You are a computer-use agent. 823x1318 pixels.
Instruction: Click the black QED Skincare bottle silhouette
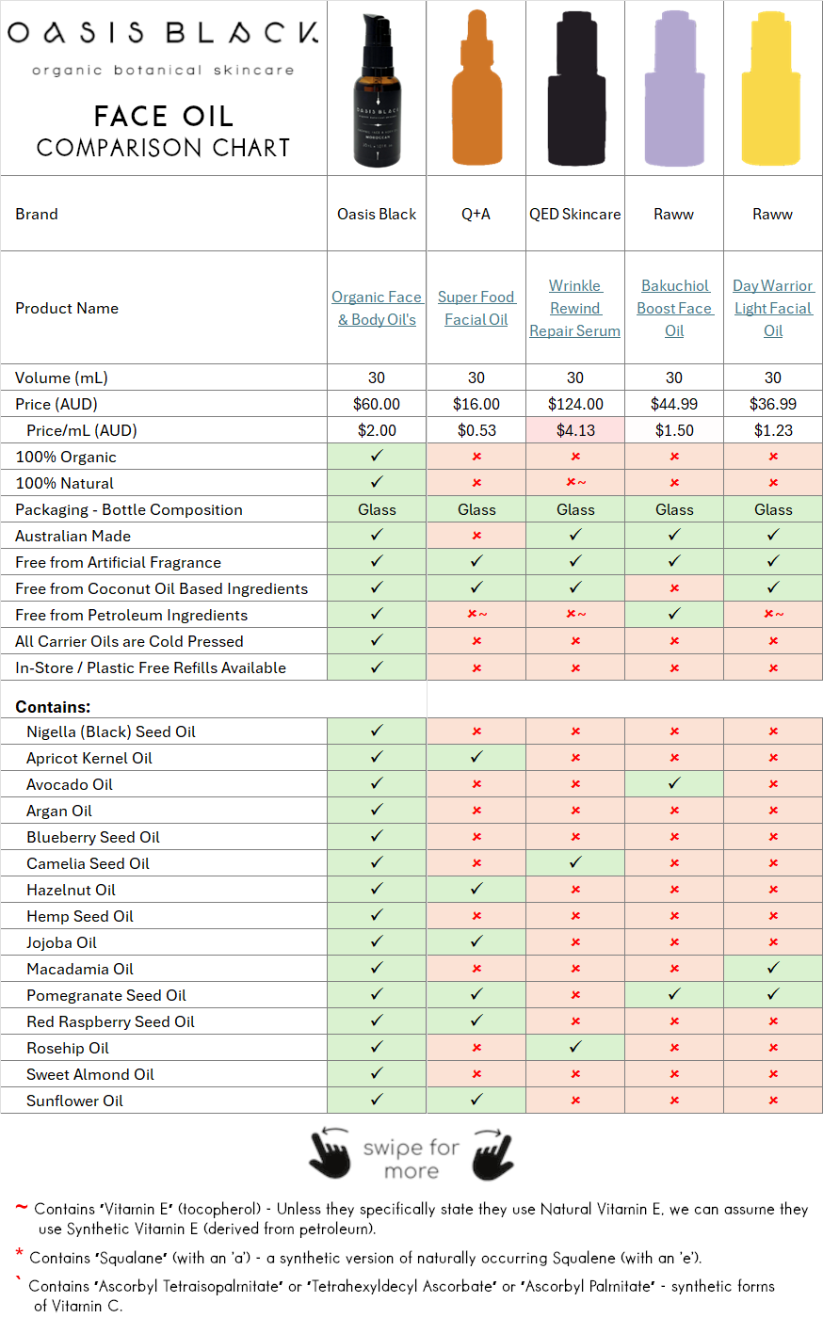click(x=575, y=91)
